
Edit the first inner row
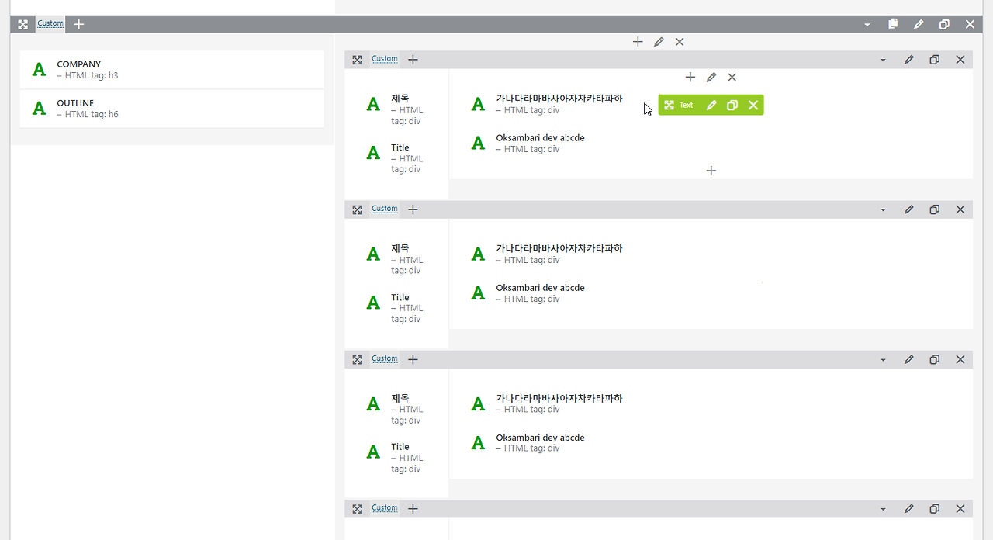click(908, 60)
